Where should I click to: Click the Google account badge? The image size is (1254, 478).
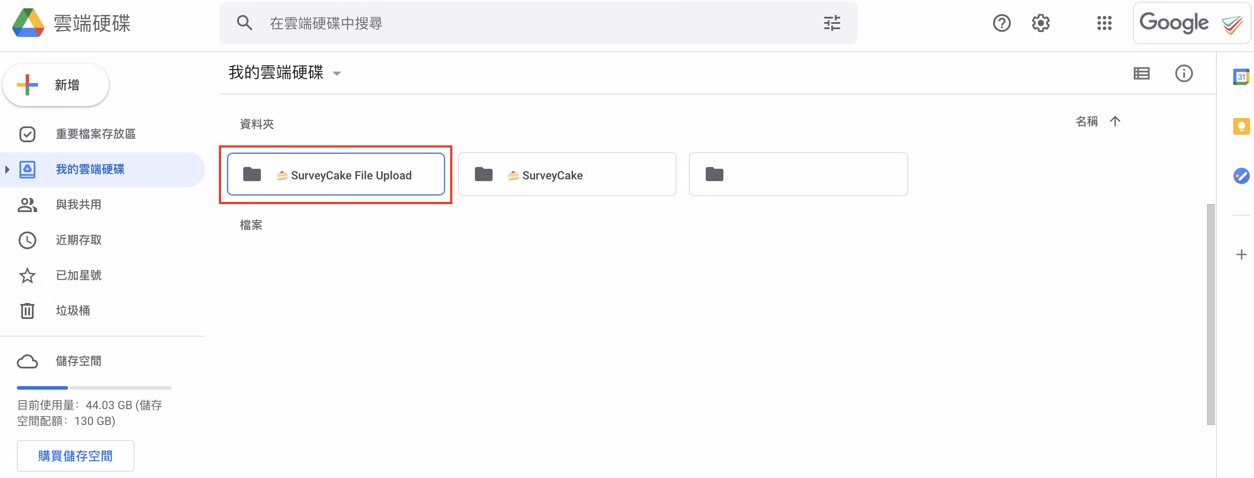[1191, 23]
